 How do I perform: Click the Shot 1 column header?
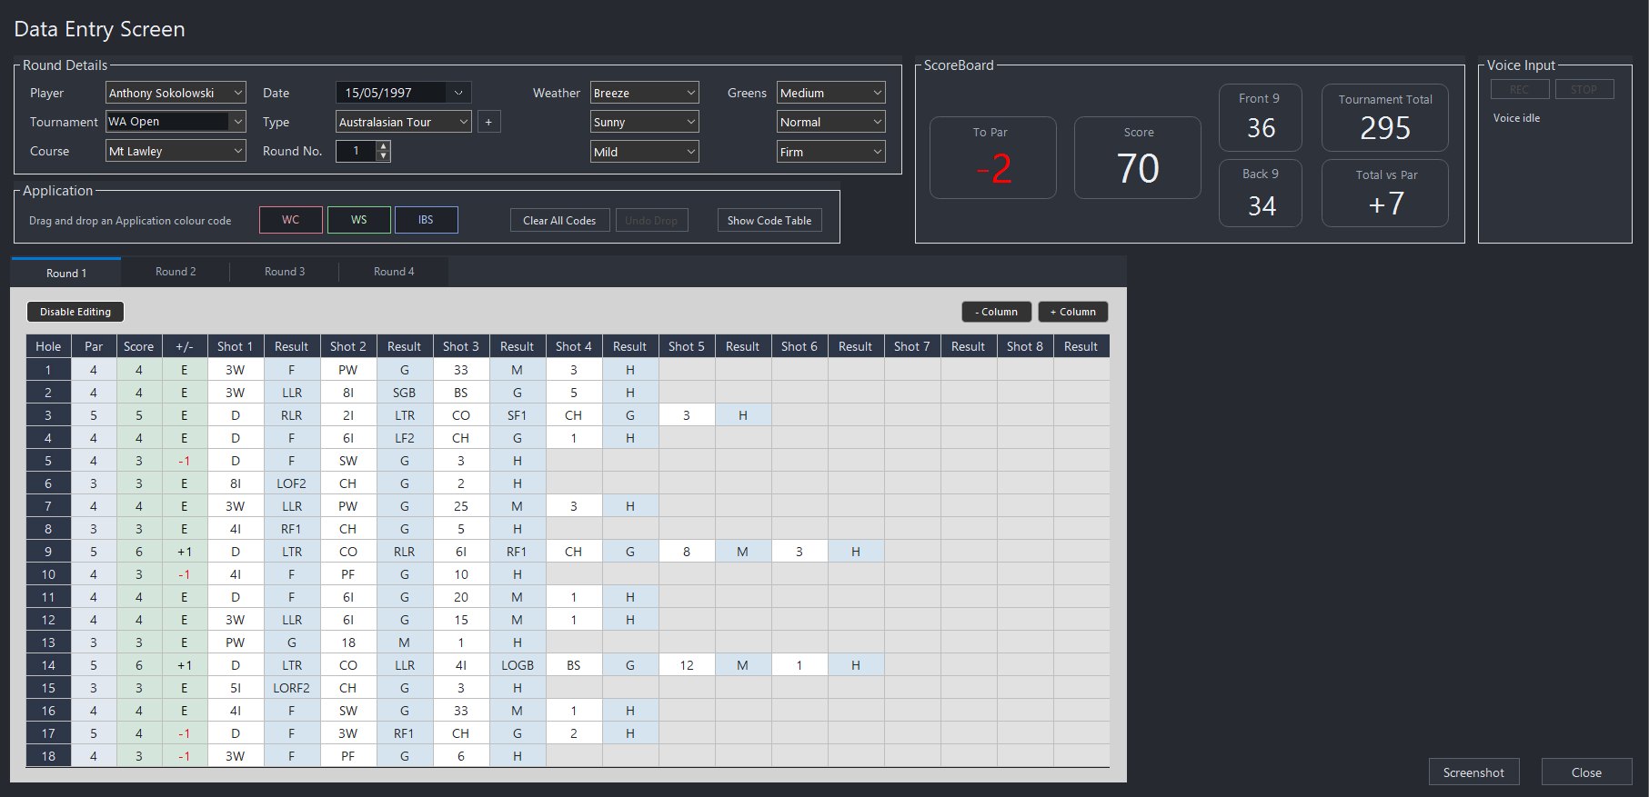[x=236, y=346]
